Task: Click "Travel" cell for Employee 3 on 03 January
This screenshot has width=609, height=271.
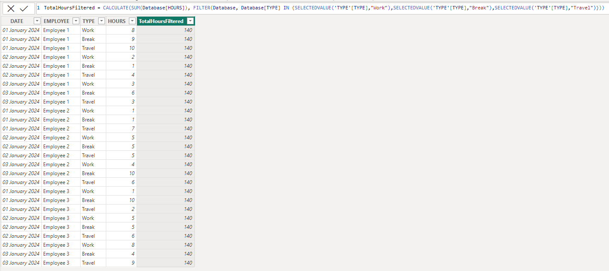Action: (x=93, y=263)
